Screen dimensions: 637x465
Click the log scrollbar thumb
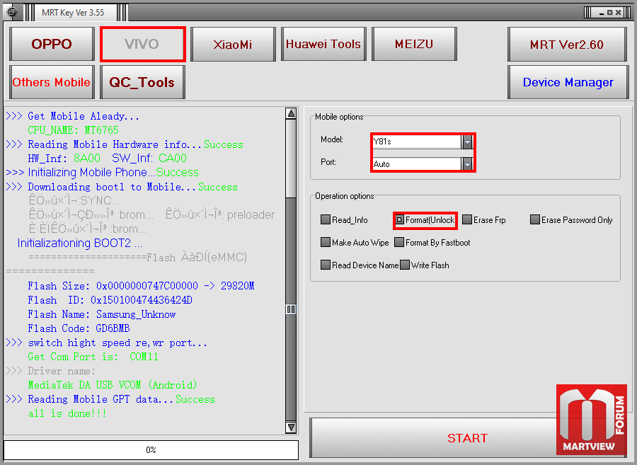point(291,309)
